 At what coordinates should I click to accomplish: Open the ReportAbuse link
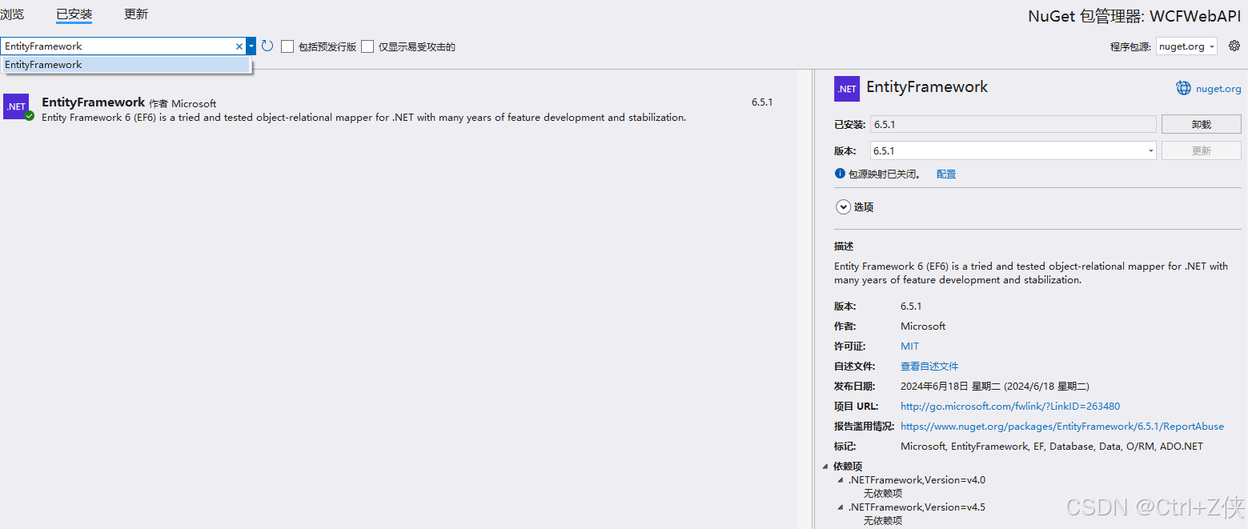click(1062, 427)
